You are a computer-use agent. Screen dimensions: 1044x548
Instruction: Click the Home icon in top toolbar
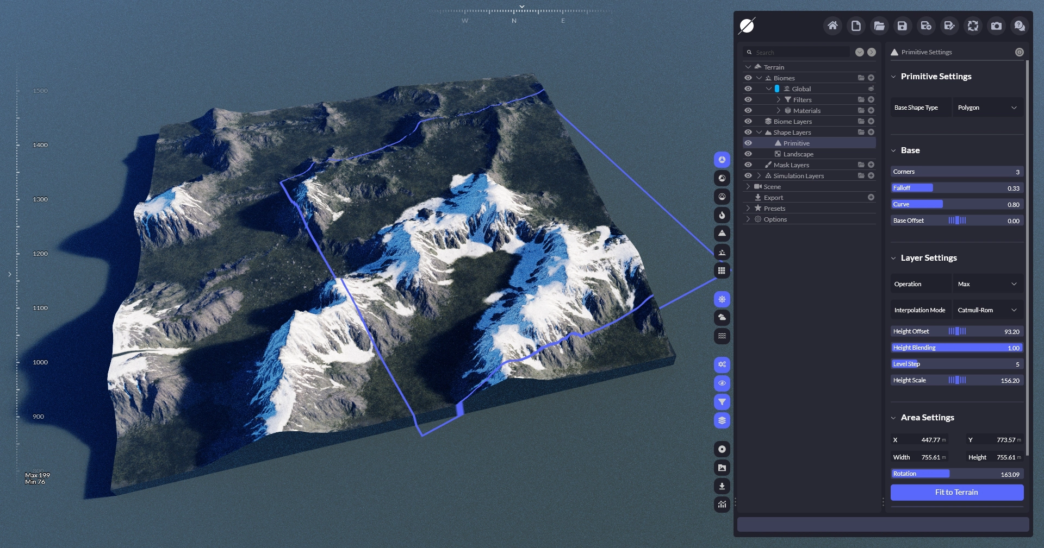(832, 26)
